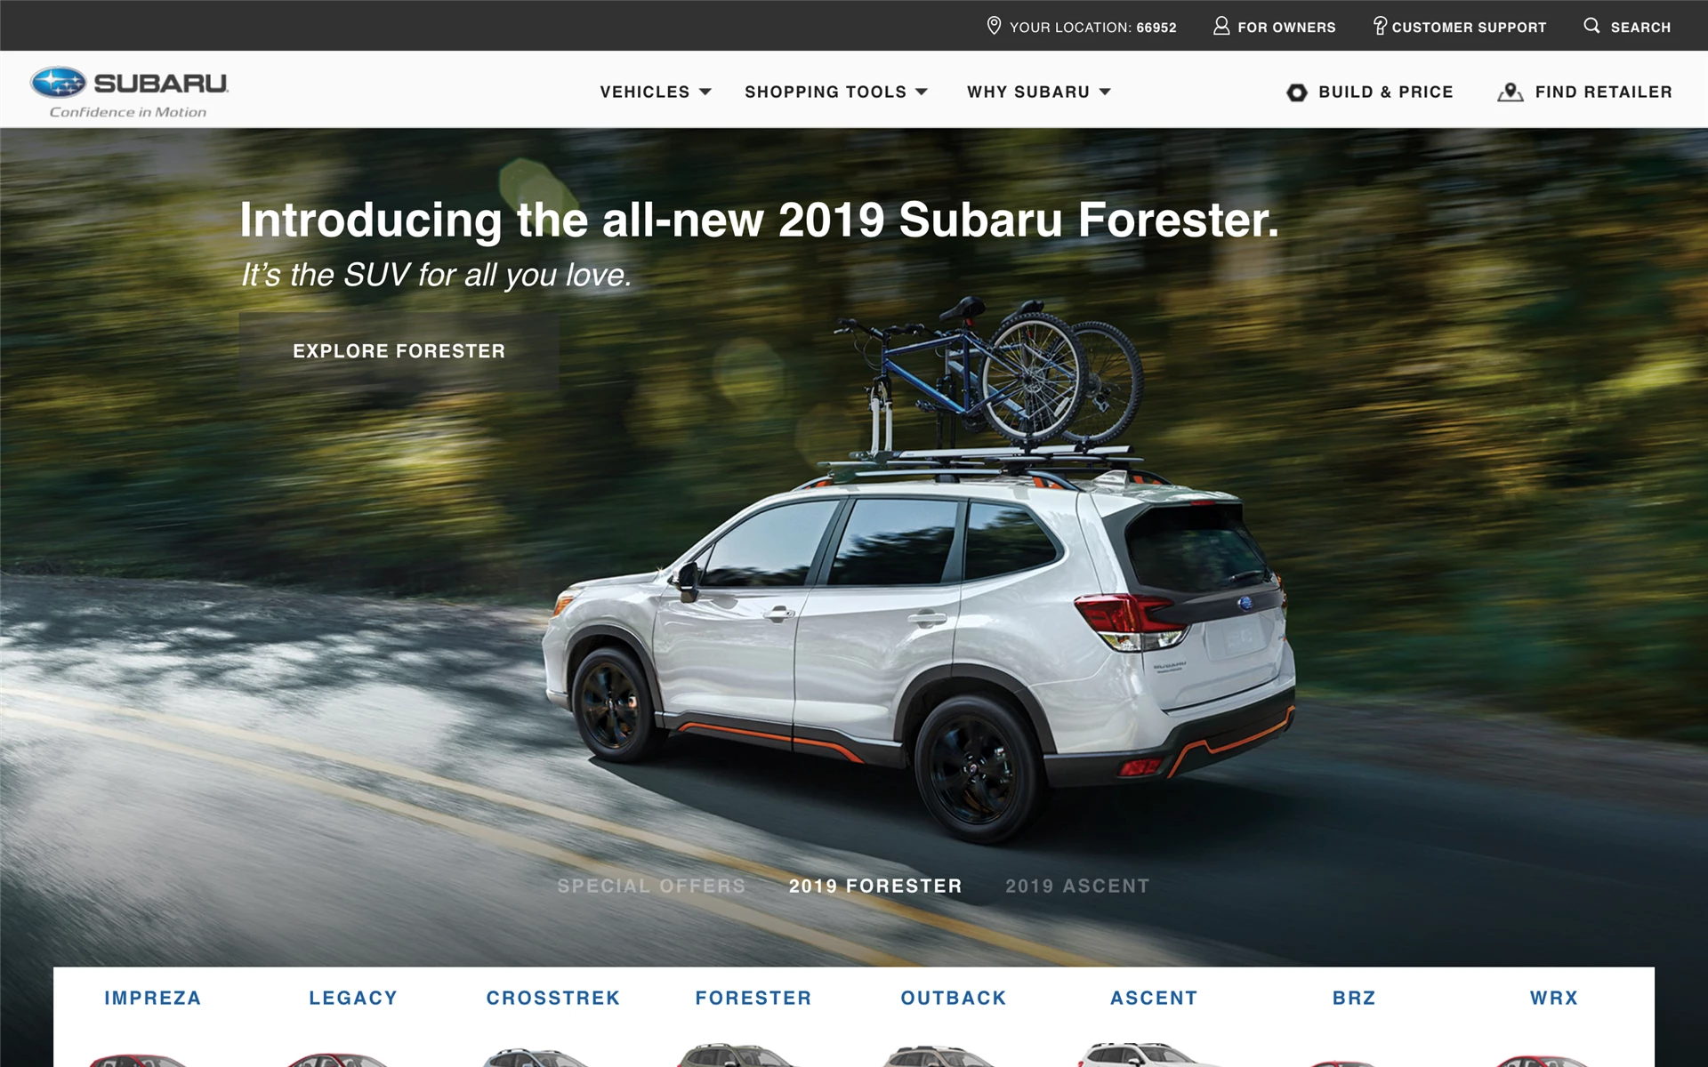Click the location pin icon
The width and height of the screenshot is (1708, 1067).
coord(994,26)
